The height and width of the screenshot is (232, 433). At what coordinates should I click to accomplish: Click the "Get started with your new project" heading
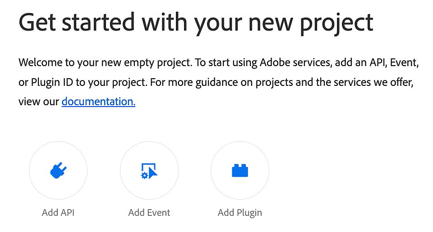click(196, 23)
